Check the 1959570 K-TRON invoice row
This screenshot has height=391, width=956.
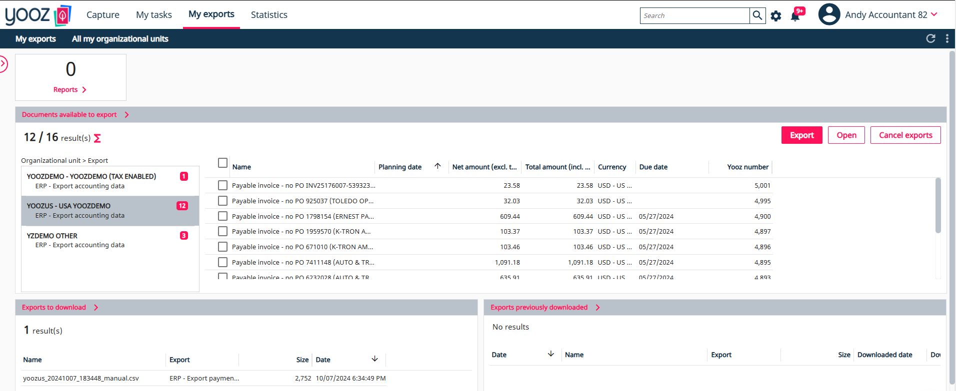223,231
